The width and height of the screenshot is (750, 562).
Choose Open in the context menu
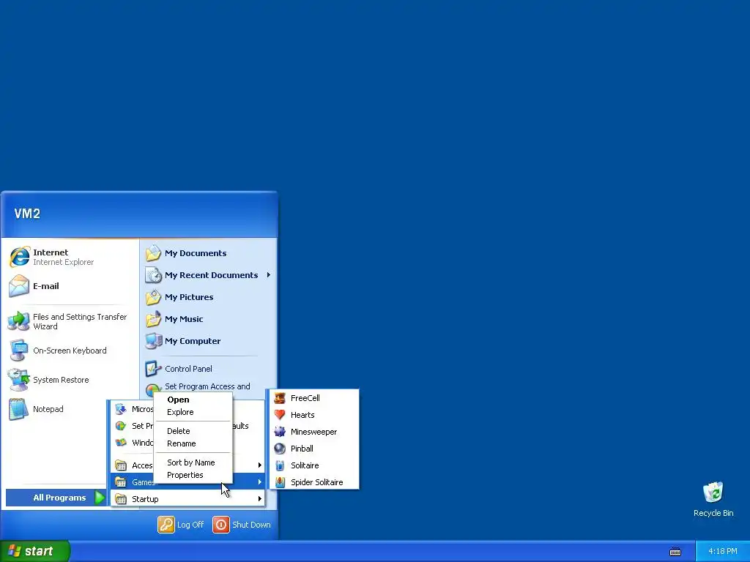(193, 400)
